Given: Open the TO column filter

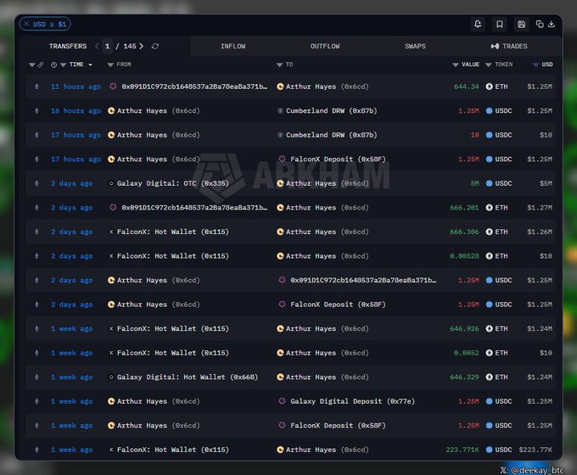Looking at the screenshot, I should 279,64.
